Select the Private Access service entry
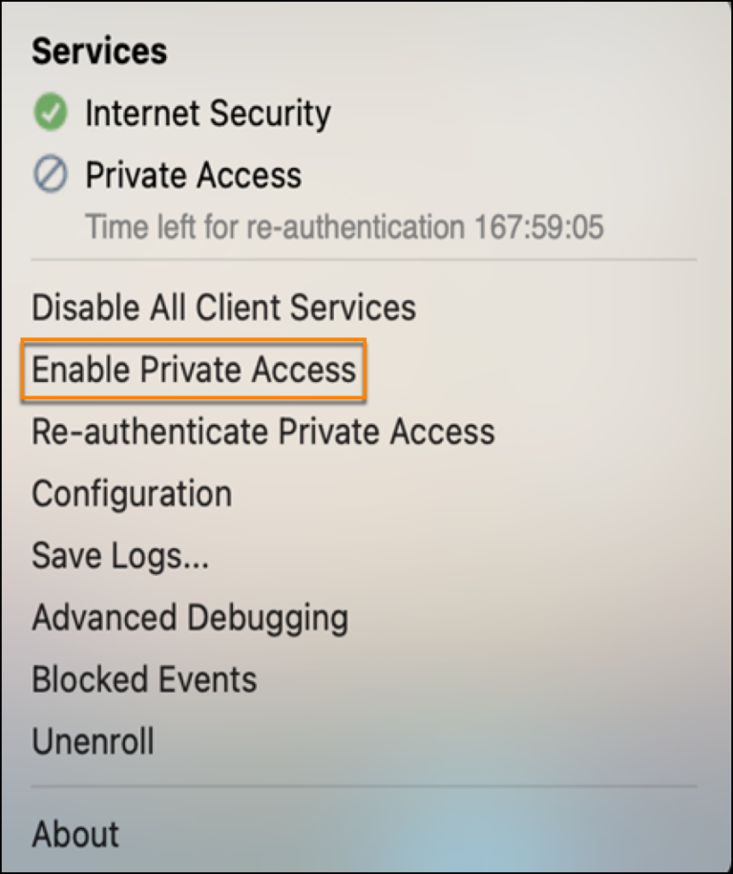733x874 pixels. 193,174
